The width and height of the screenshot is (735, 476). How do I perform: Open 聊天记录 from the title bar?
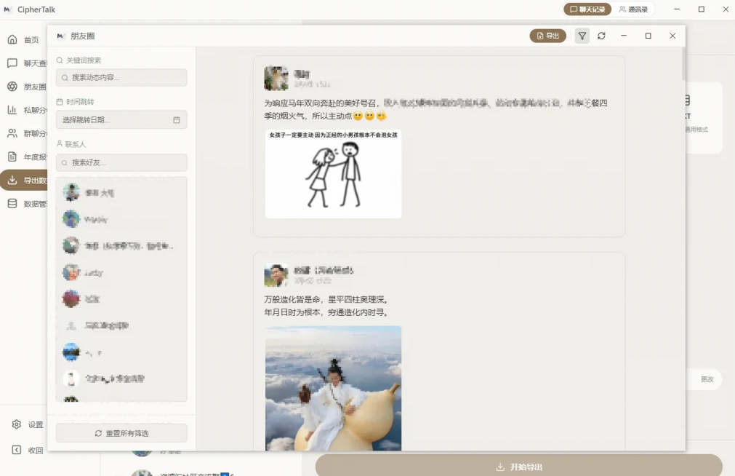pyautogui.click(x=587, y=9)
